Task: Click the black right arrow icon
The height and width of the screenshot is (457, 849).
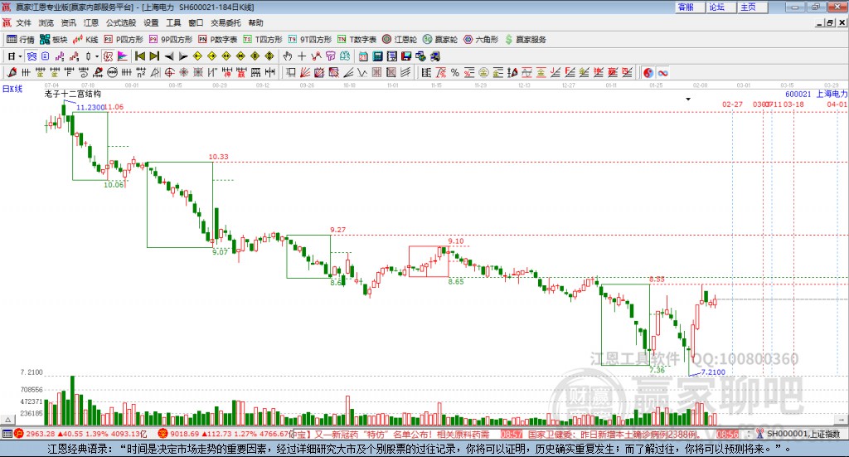Action: coord(183,56)
